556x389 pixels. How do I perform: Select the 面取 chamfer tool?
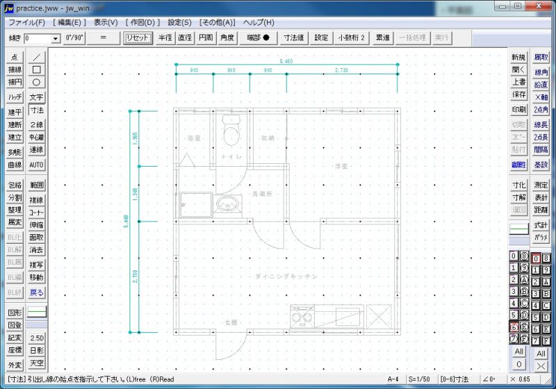point(37,238)
